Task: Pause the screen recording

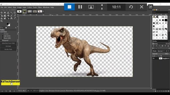Action: coord(80,7)
